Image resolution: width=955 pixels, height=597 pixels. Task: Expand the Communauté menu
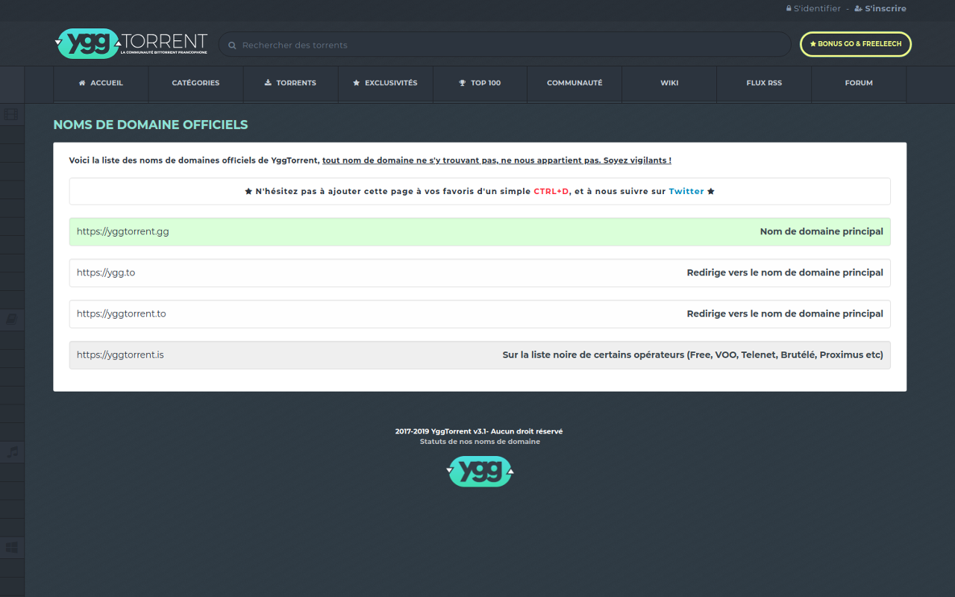click(x=574, y=83)
